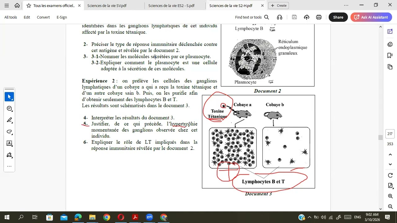Click 'Lymphocytes B et T' label in diagram
The image size is (397, 223).
click(263, 181)
